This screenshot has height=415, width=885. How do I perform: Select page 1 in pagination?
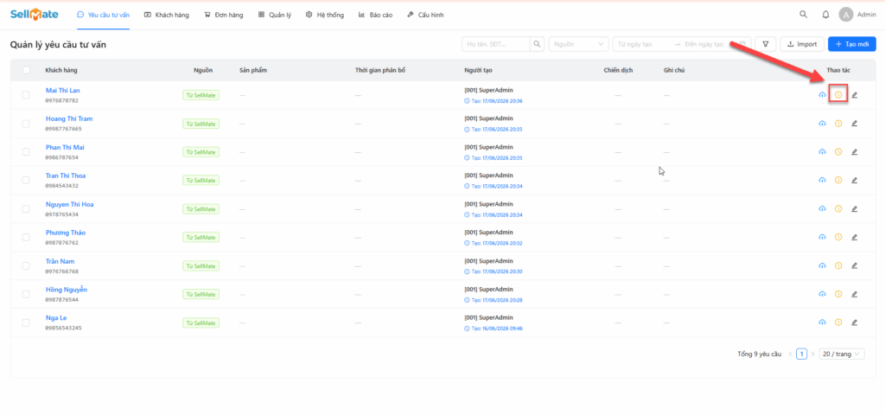pyautogui.click(x=801, y=354)
